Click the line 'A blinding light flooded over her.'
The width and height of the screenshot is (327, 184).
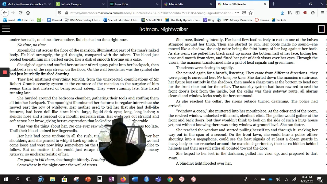pyautogui.click(x=204, y=163)
